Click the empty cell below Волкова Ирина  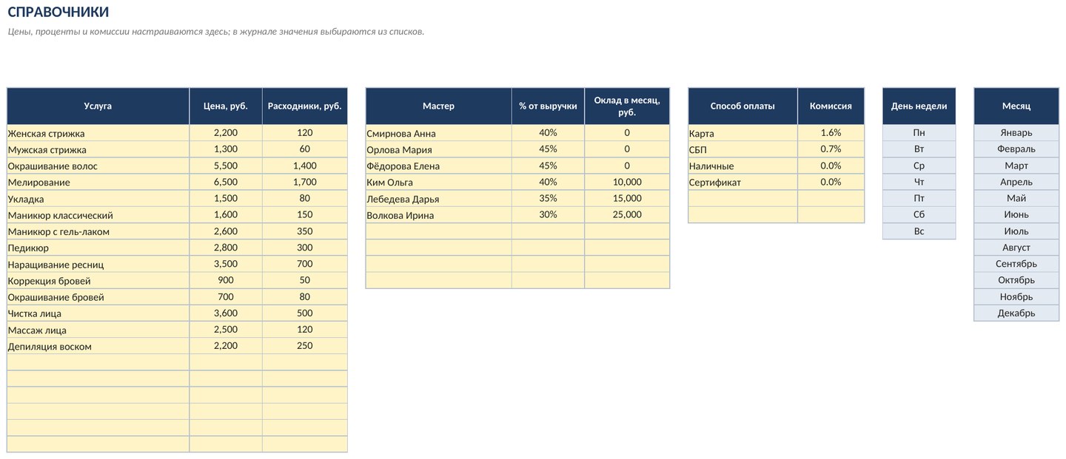(438, 231)
